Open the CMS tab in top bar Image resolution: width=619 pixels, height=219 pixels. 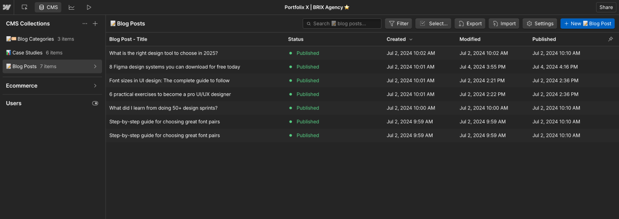48,7
